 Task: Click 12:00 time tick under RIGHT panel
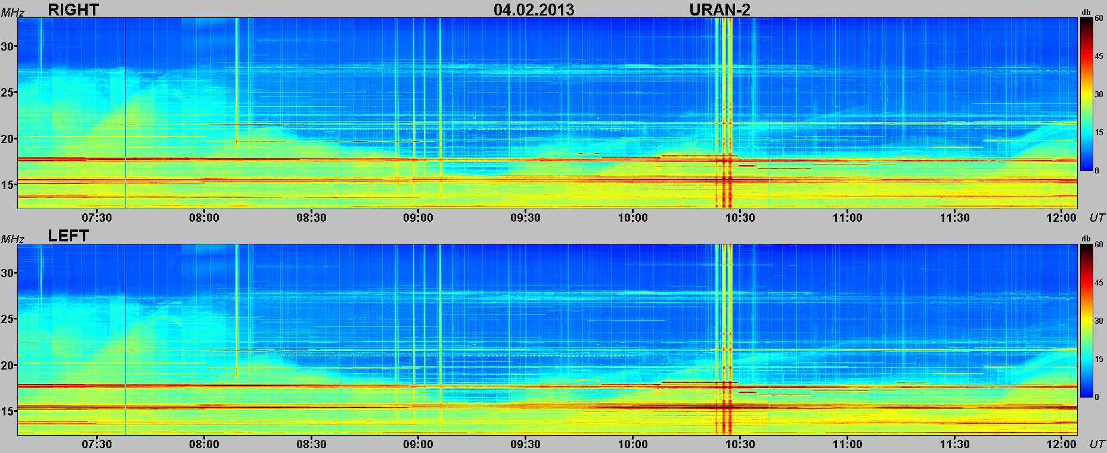click(x=1062, y=218)
